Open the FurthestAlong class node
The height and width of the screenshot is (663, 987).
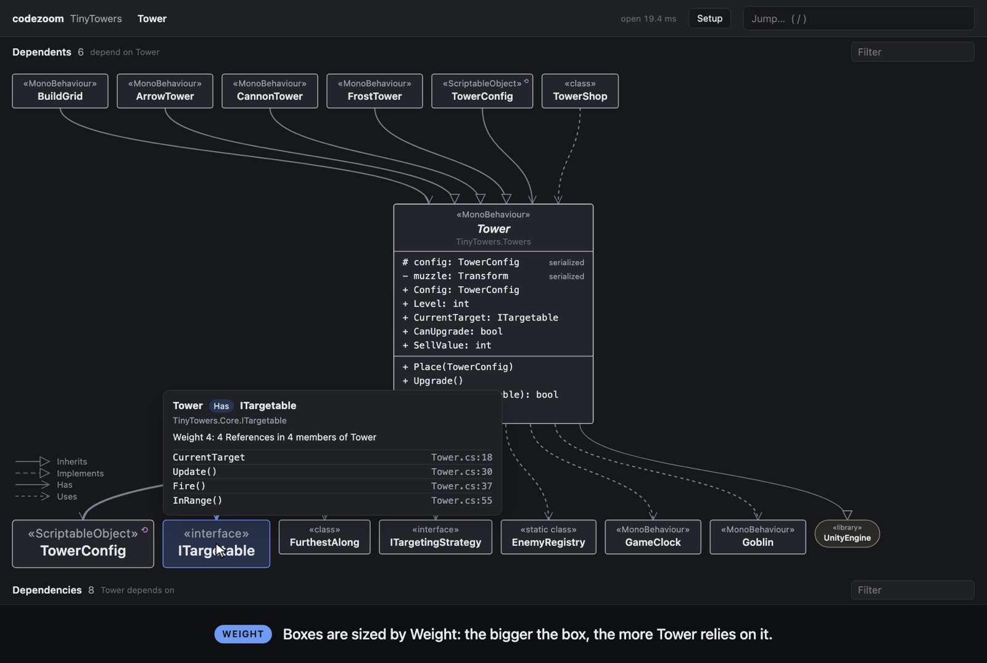[x=324, y=537]
